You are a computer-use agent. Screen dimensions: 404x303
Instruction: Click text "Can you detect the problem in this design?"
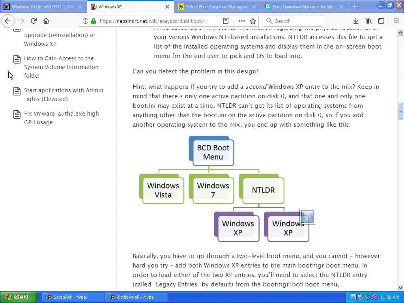196,71
